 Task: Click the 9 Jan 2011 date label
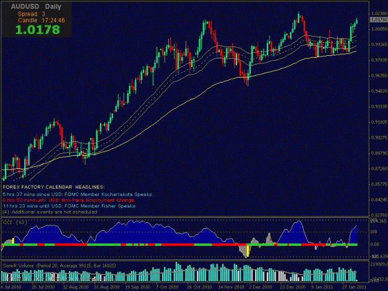pyautogui.click(x=322, y=287)
